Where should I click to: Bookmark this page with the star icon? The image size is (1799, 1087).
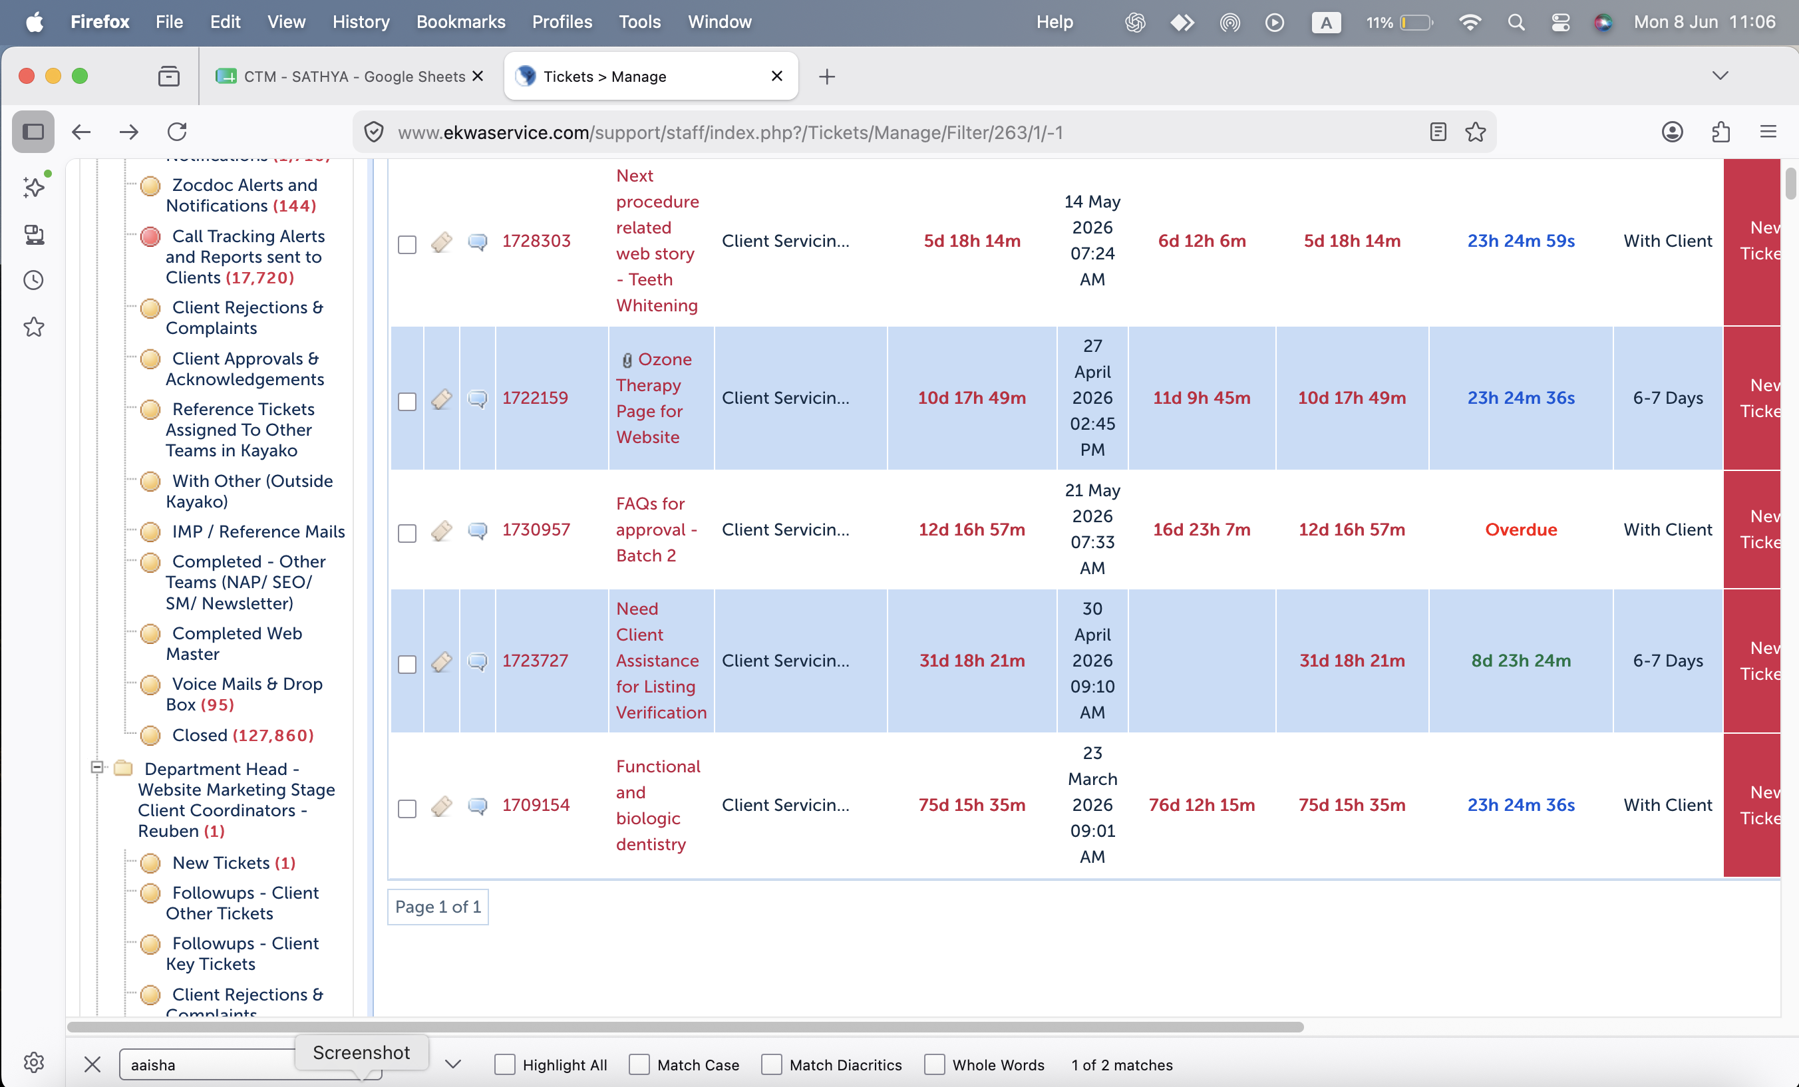click(1475, 132)
